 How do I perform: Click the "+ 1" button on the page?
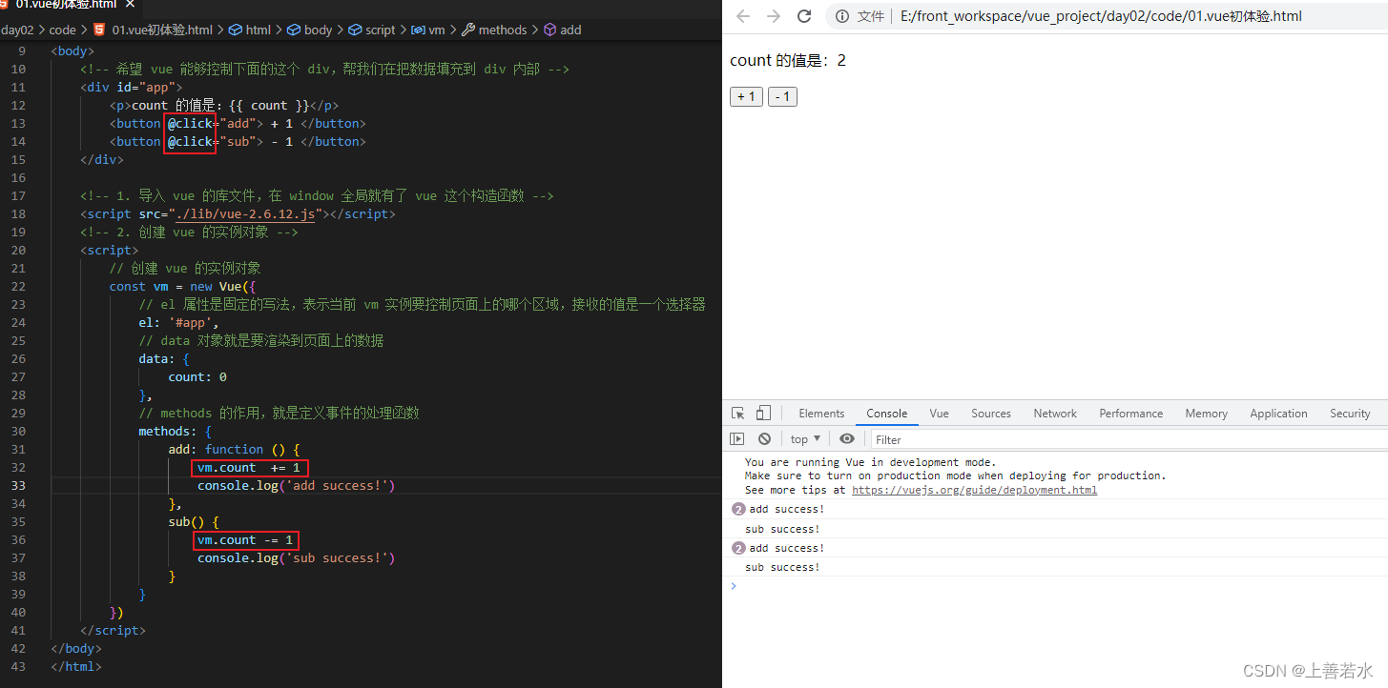click(746, 96)
